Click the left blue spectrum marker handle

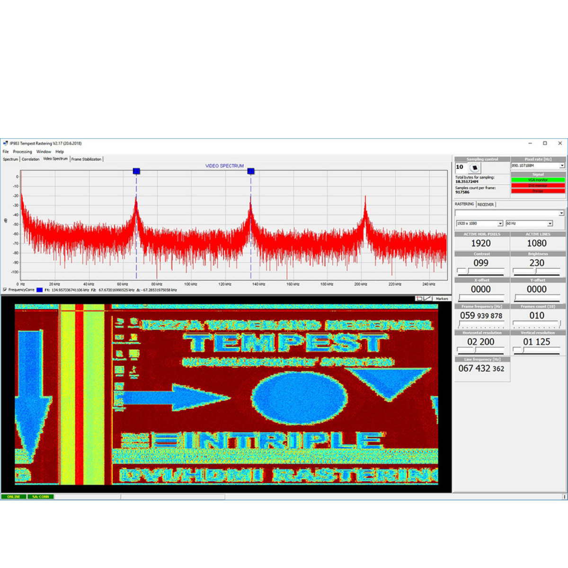point(136,171)
